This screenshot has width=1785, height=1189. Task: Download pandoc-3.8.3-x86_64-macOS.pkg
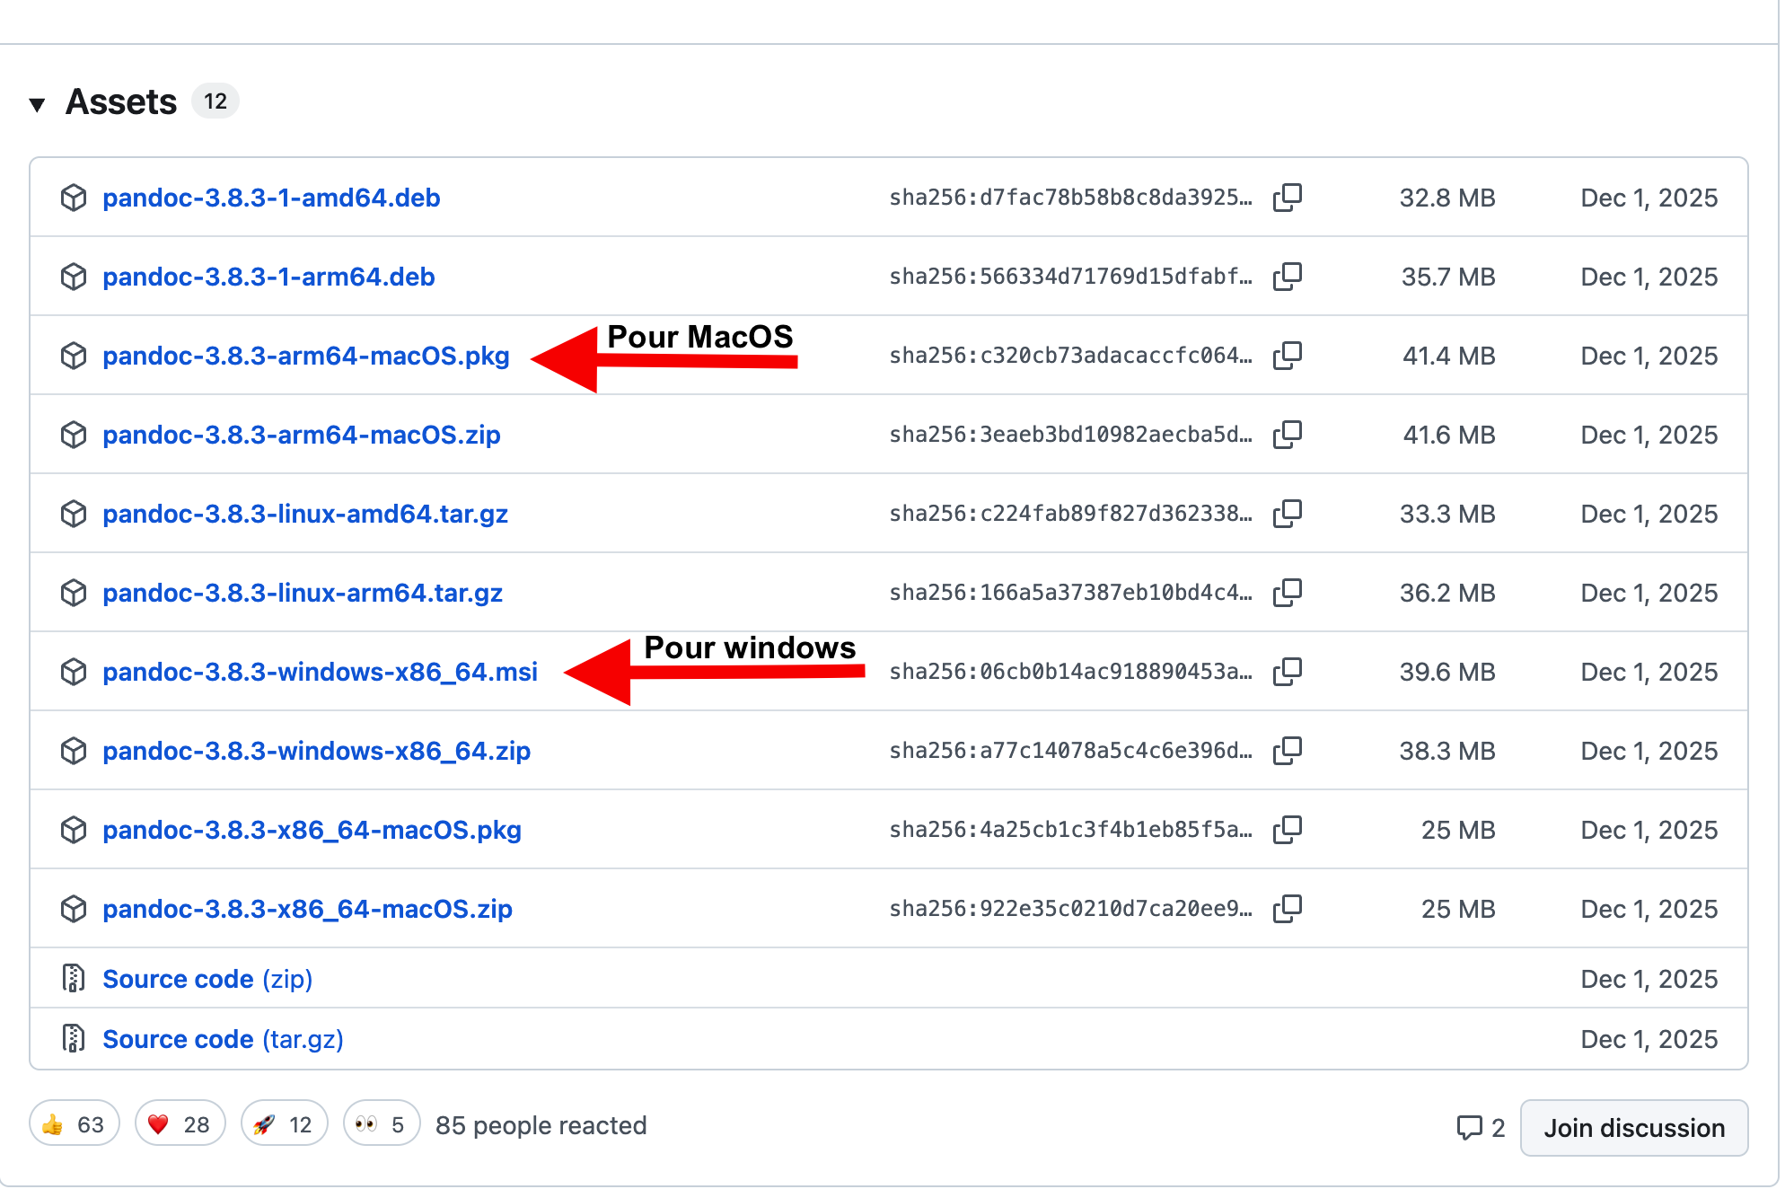click(312, 830)
